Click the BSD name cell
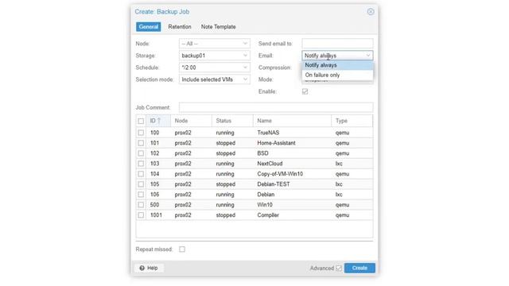This screenshot has width=509, height=286. 262,153
